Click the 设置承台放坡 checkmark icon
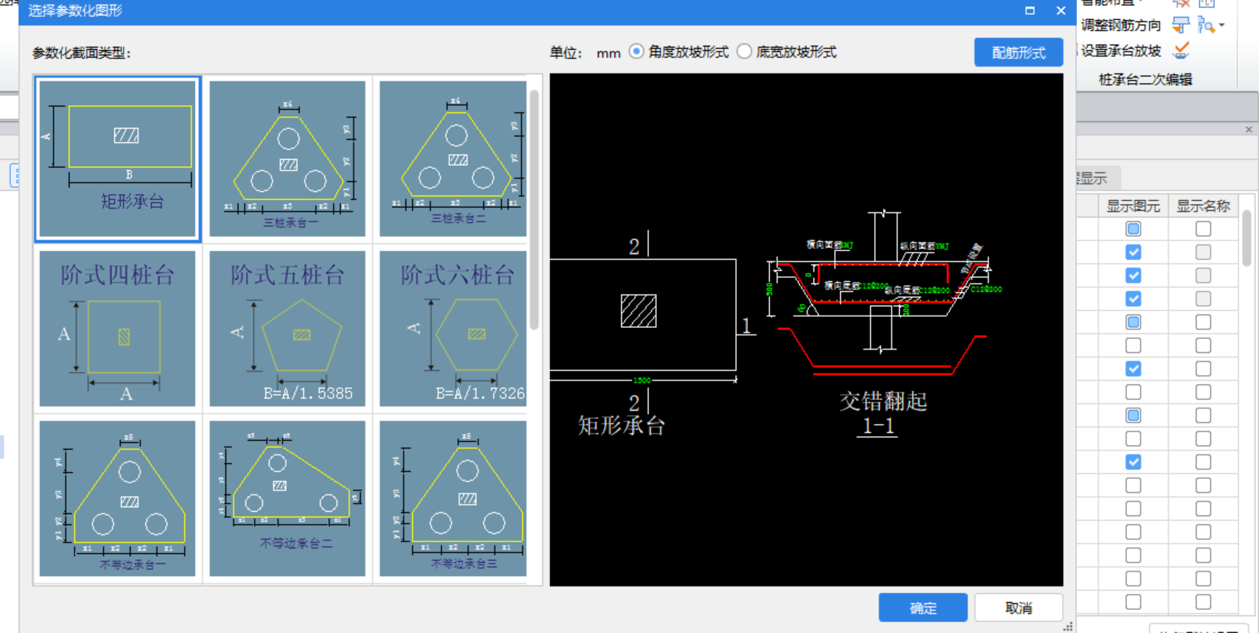 pyautogui.click(x=1181, y=50)
